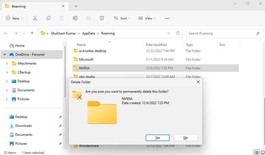The height and width of the screenshot is (155, 265).
Task: Open the Sort dropdown menu
Action: (122, 18)
